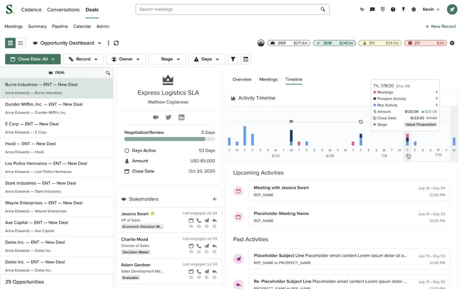Click Charlie Moad's calendar icon

point(191,246)
